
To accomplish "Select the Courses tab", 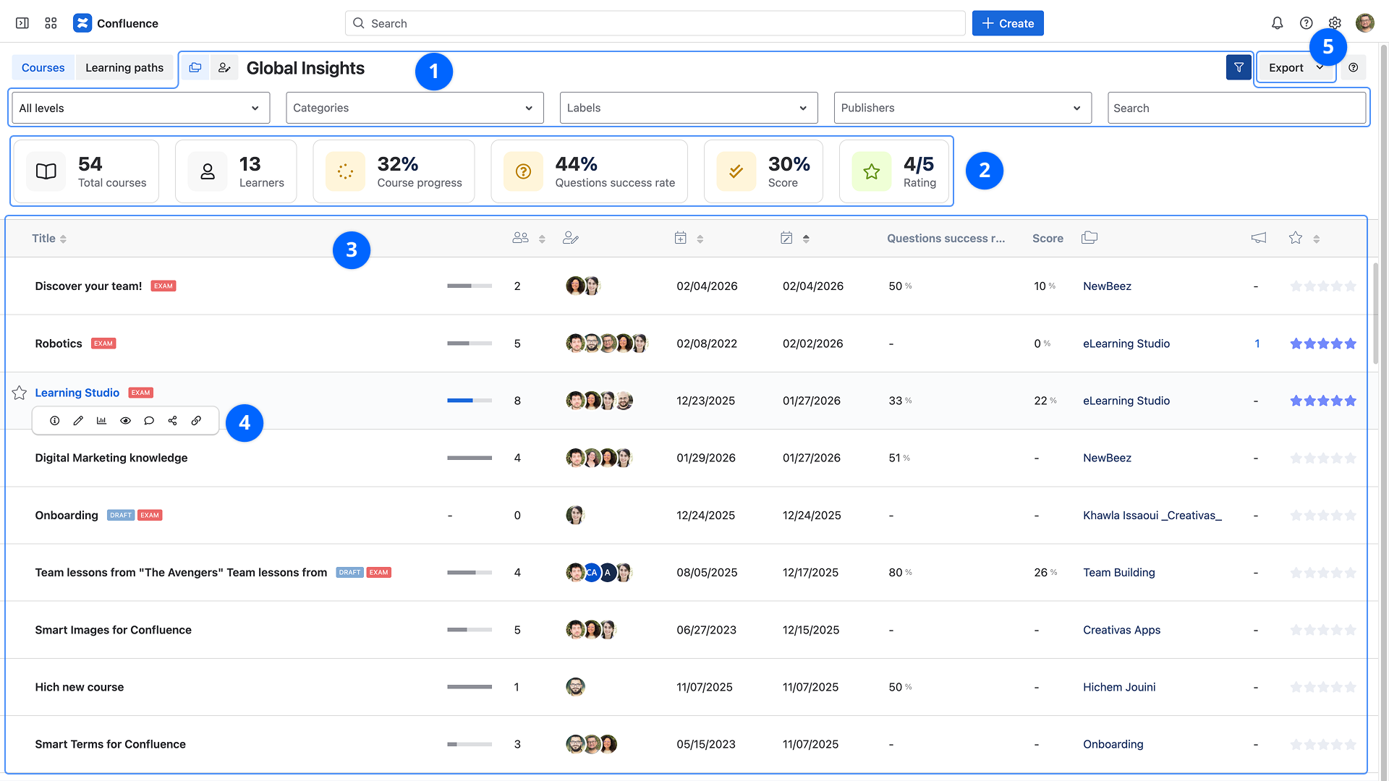I will point(43,67).
